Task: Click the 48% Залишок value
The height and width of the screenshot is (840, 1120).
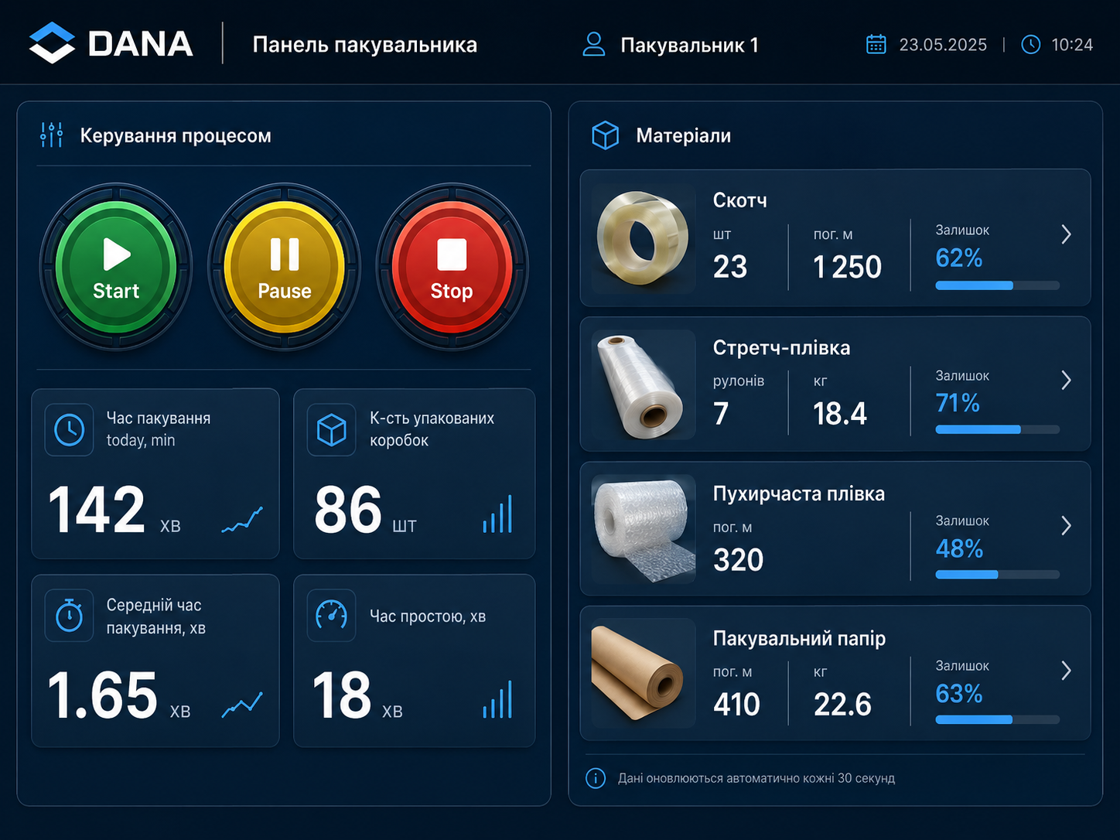Action: pos(959,548)
